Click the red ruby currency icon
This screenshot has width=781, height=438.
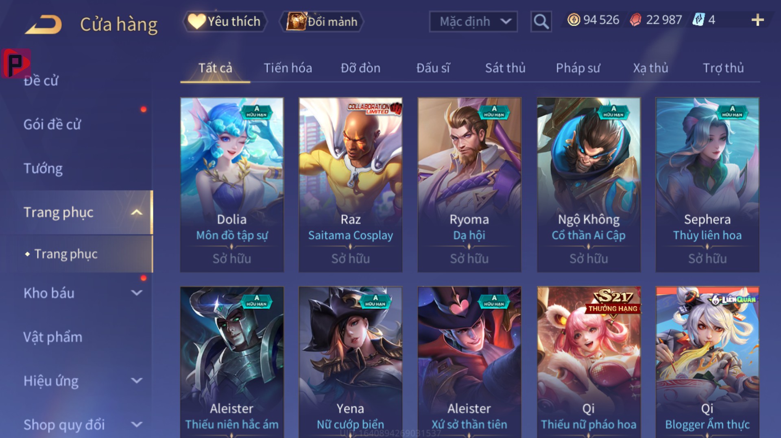pos(635,20)
